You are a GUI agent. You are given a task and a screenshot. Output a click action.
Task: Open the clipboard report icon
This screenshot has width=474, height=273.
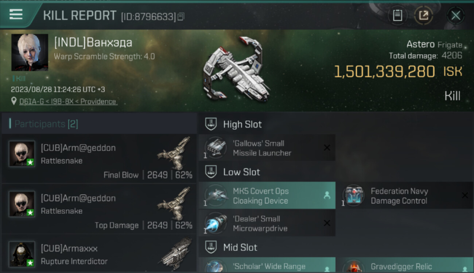397,15
